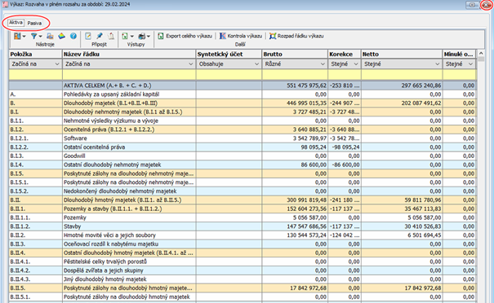Click Brutto value 551 475 975,62
This screenshot has width=494, height=303.
point(306,86)
